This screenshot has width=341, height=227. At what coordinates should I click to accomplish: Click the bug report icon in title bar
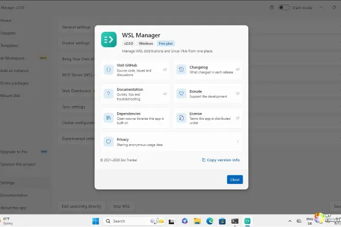pyautogui.click(x=272, y=7)
